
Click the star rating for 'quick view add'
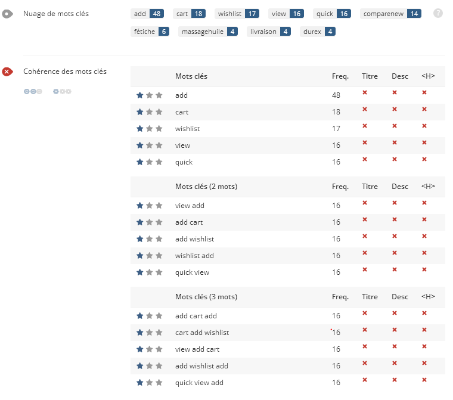(x=150, y=383)
